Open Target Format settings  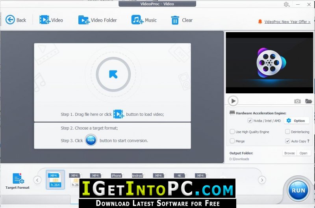pos(17,181)
